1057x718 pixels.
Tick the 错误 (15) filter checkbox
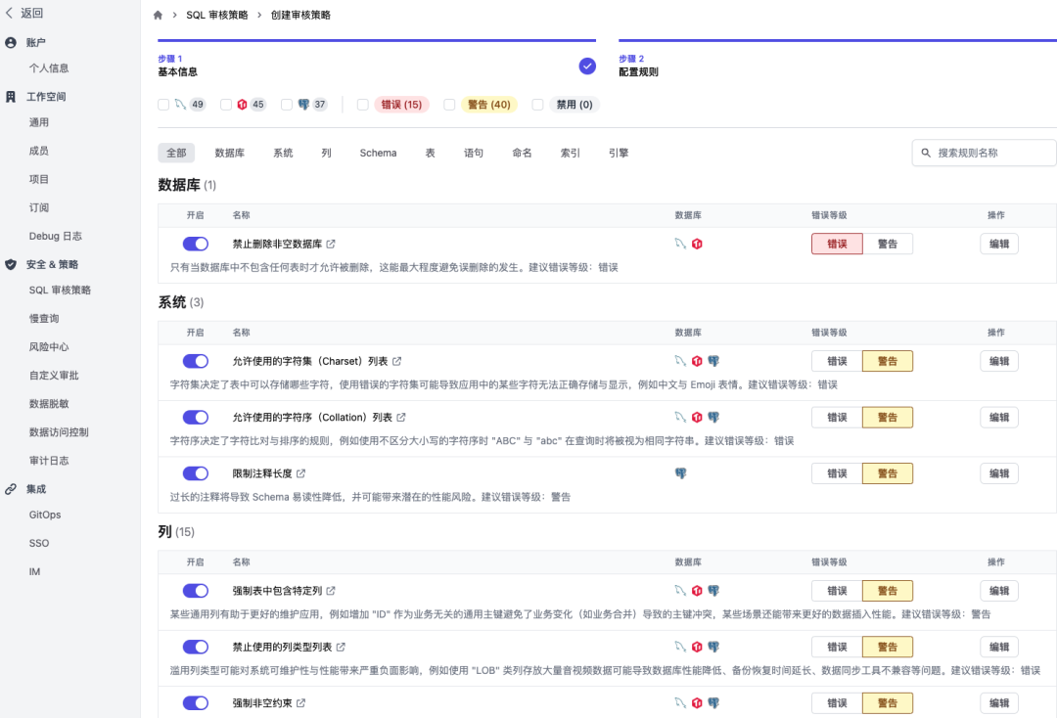363,105
